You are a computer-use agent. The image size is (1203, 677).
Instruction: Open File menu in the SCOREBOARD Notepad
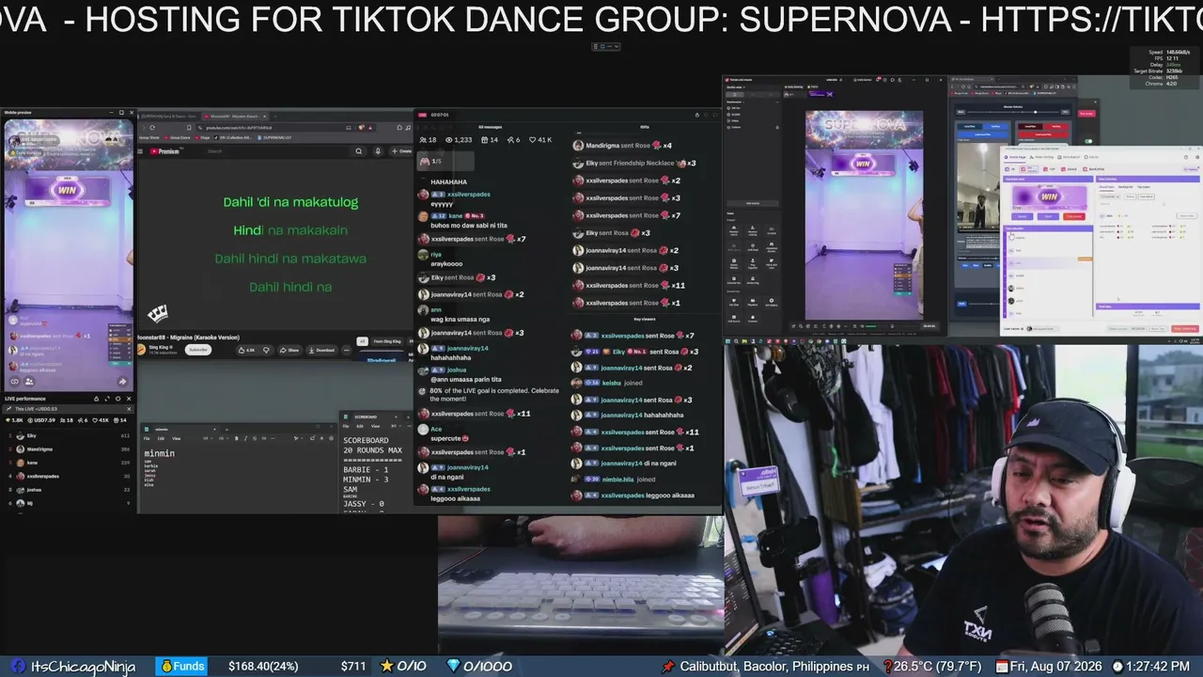(346, 426)
